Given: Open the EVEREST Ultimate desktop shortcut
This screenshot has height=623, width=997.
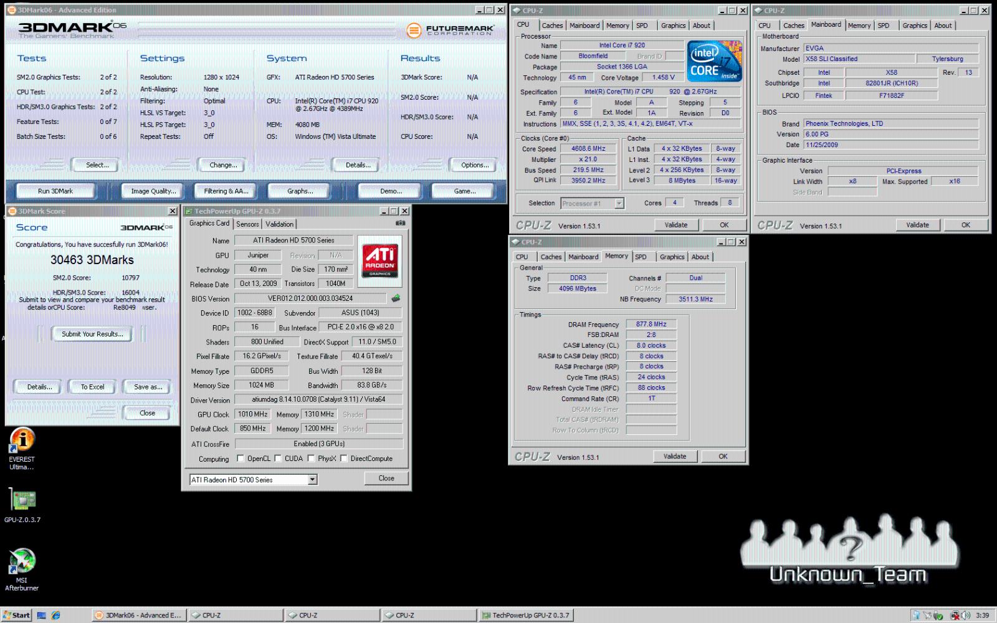Looking at the screenshot, I should click(x=22, y=449).
